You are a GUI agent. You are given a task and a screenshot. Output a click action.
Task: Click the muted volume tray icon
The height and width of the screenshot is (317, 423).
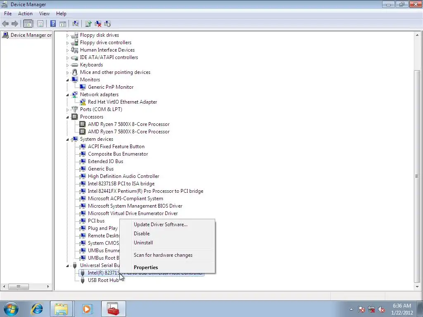[x=381, y=310]
